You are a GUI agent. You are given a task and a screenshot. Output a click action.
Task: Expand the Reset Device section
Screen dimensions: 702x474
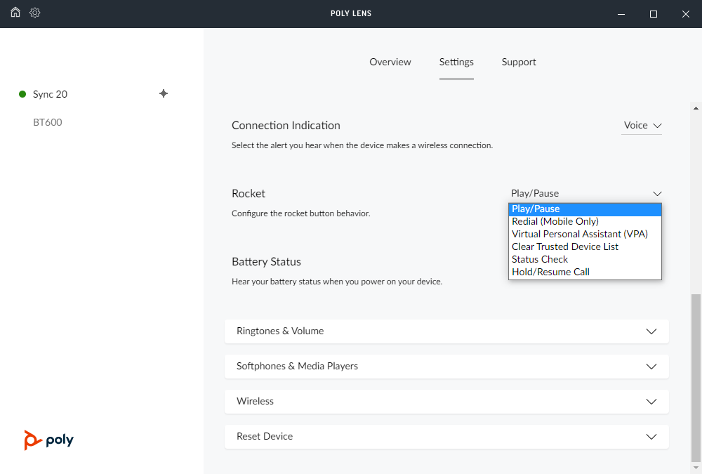(x=446, y=437)
